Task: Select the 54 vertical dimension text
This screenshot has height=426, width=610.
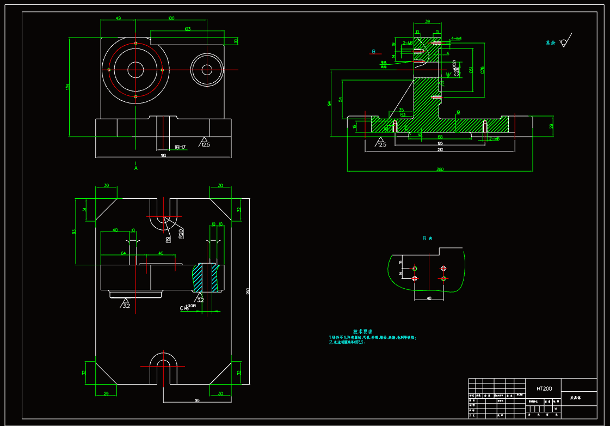Action: (341, 100)
